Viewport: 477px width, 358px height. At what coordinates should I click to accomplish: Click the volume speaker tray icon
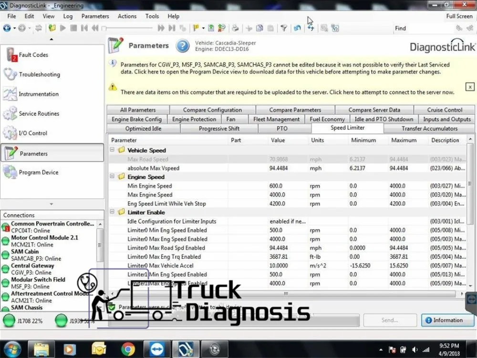415,350
